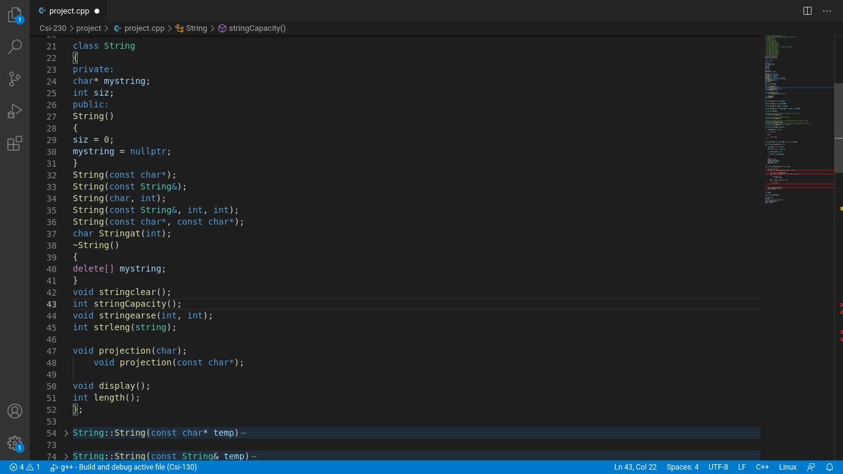
Task: Open the Manage settings gear
Action: pos(15,443)
